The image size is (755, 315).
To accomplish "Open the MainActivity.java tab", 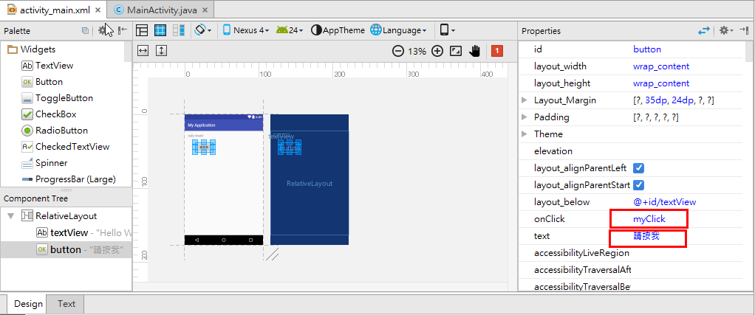I will coord(161,10).
